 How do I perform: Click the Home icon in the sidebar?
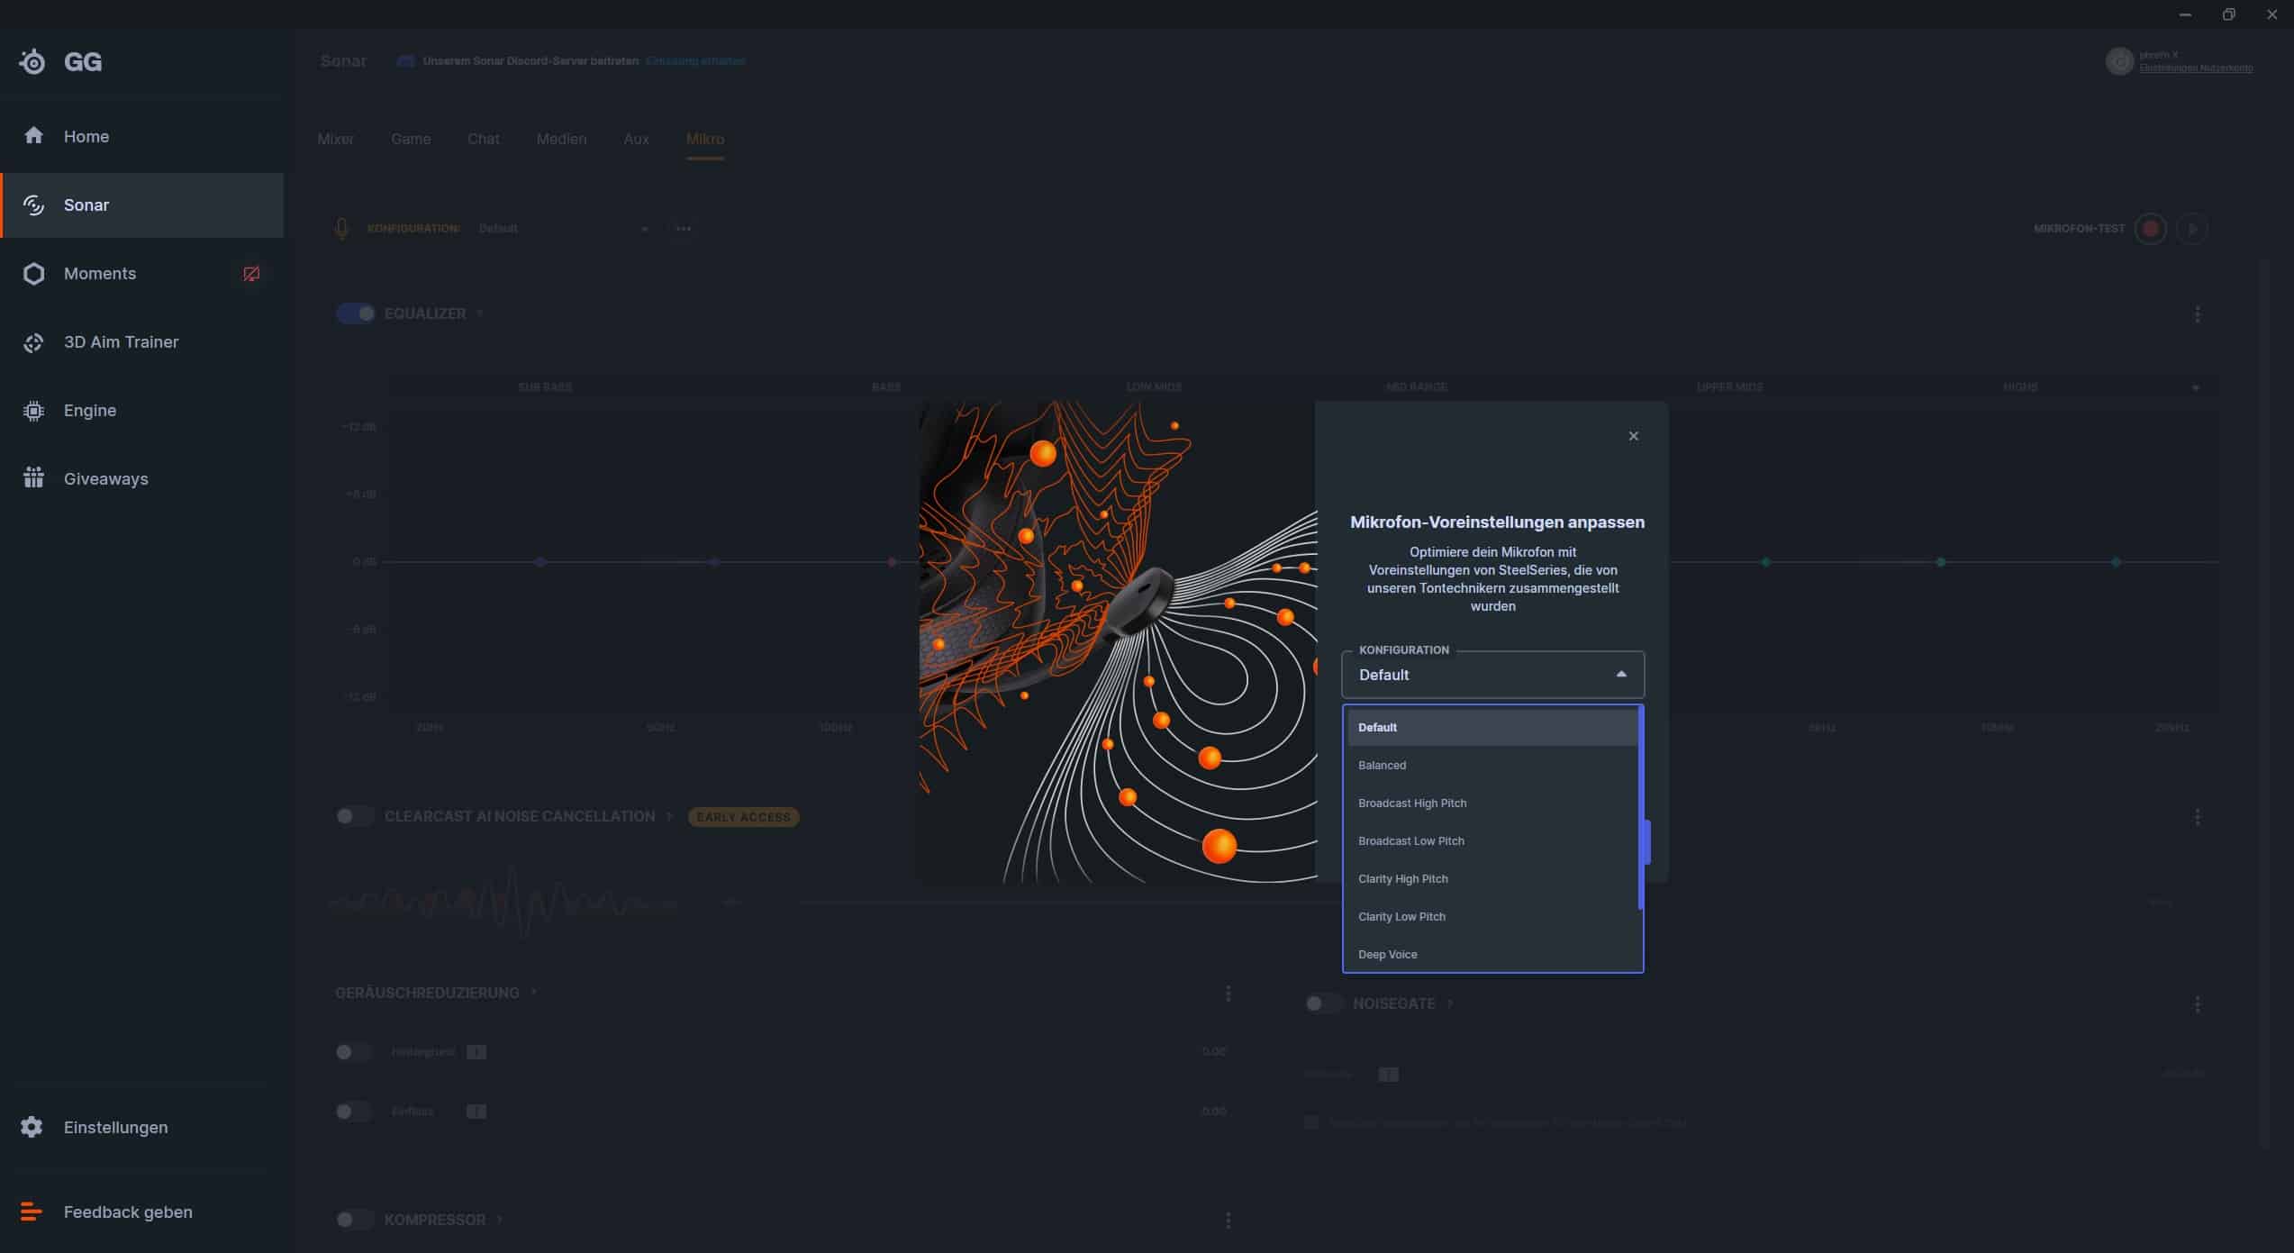33,136
